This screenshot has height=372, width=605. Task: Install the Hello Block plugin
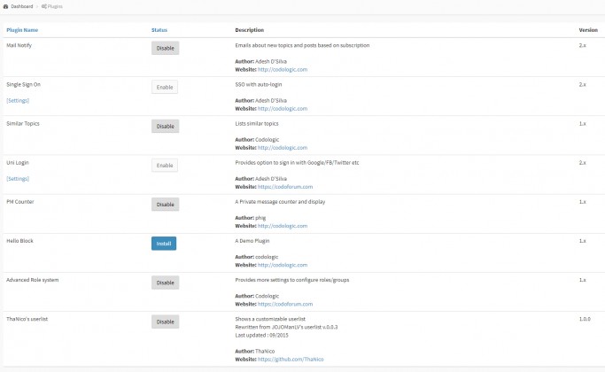[x=164, y=244]
